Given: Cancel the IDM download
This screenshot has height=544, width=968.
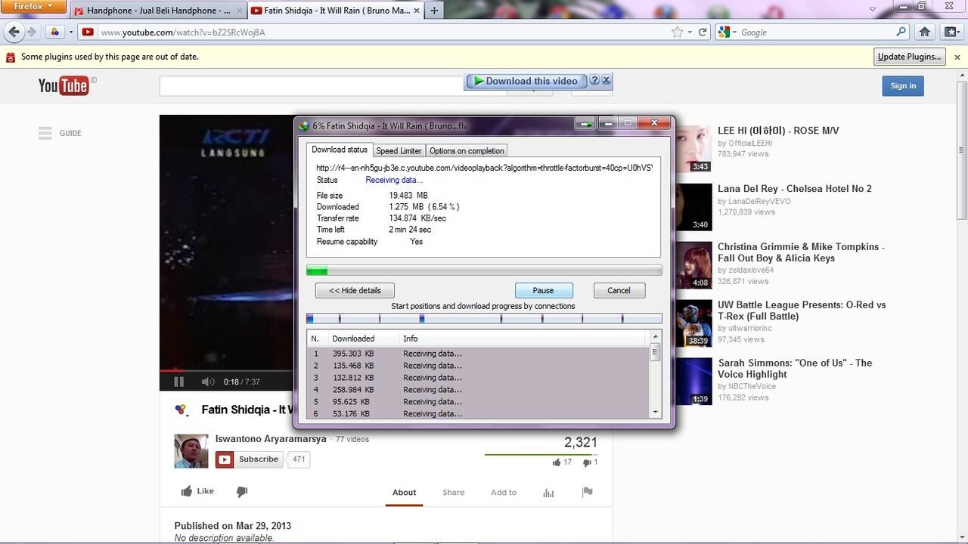Looking at the screenshot, I should (619, 290).
